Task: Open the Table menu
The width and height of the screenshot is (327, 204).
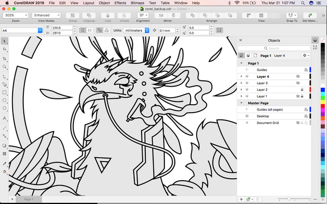Action: point(165,3)
